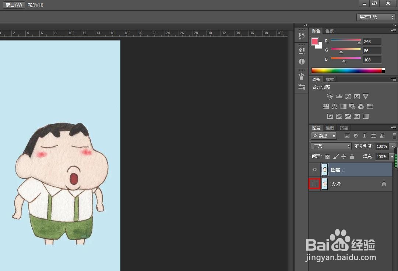Add a Threshold adjustment
The width and height of the screenshot is (398, 271).
[x=348, y=116]
